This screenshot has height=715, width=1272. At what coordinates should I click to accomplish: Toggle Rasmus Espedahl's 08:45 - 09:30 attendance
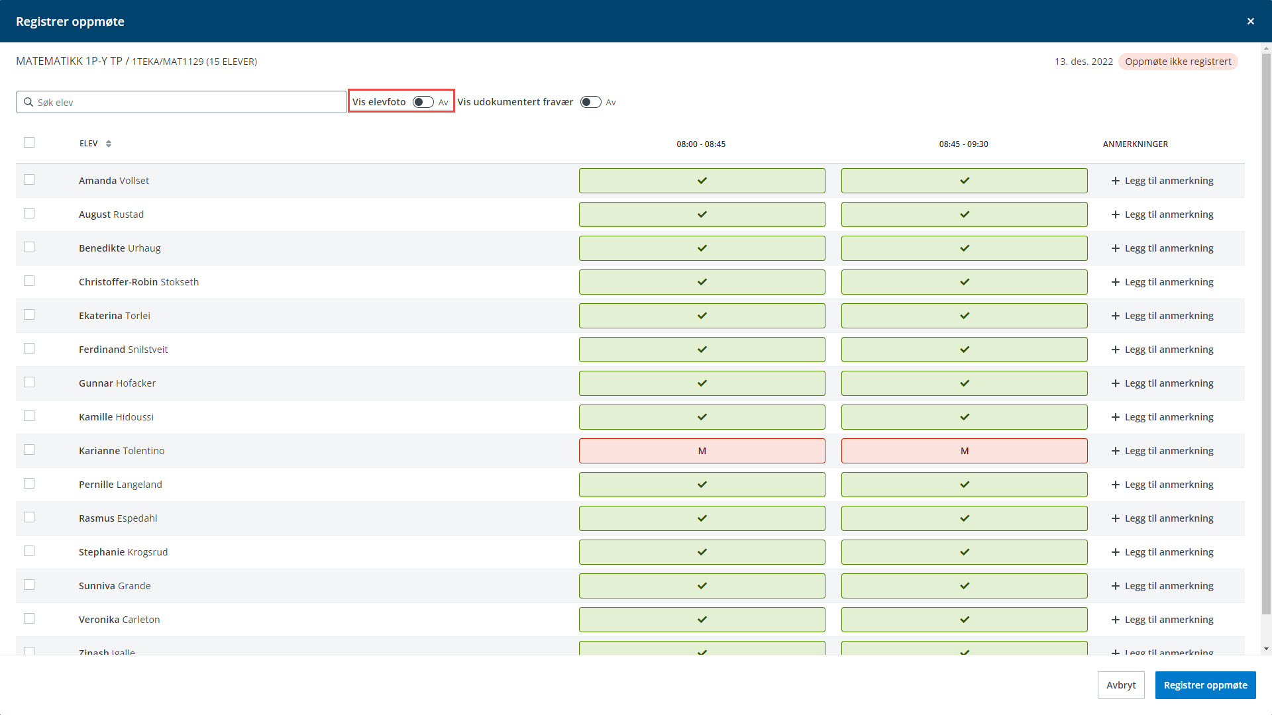coord(965,518)
